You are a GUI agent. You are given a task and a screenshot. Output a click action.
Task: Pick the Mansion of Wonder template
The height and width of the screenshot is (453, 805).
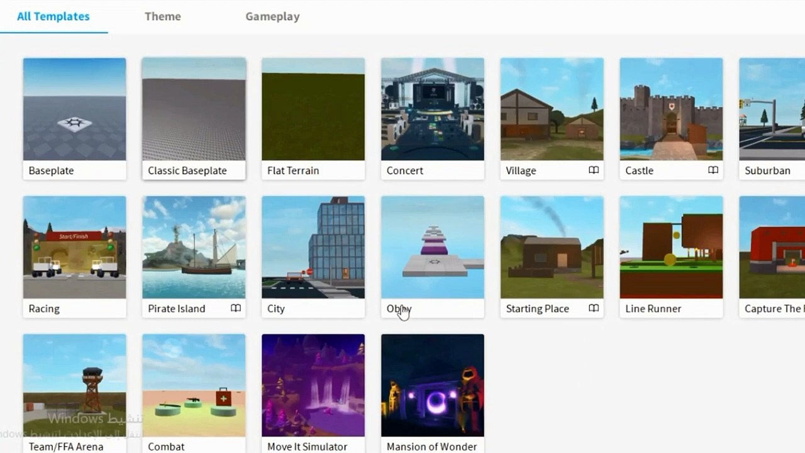point(433,393)
